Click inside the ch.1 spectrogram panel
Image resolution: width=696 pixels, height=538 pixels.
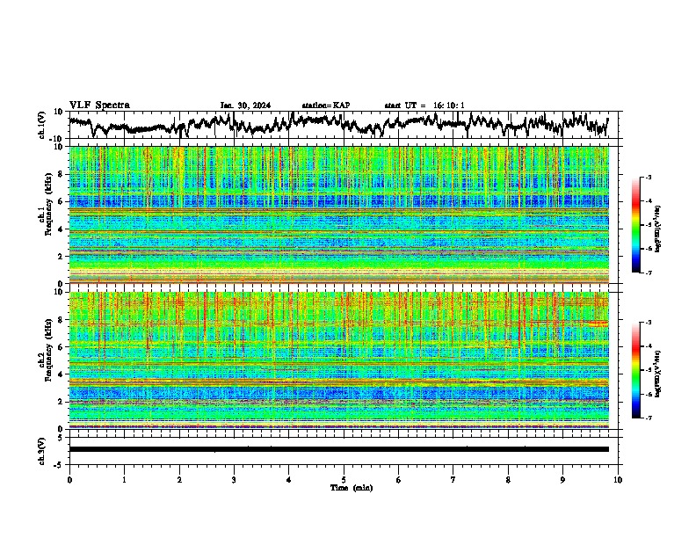339,214
